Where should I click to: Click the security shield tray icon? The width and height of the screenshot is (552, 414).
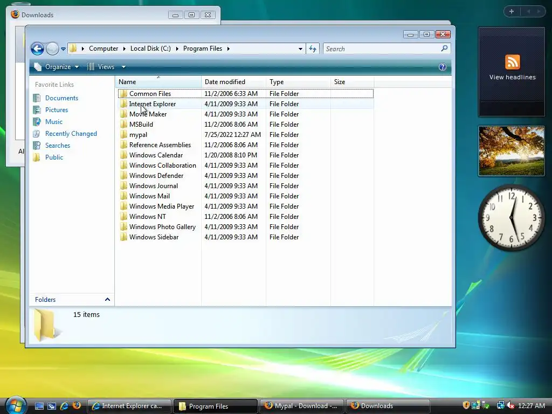(466, 405)
